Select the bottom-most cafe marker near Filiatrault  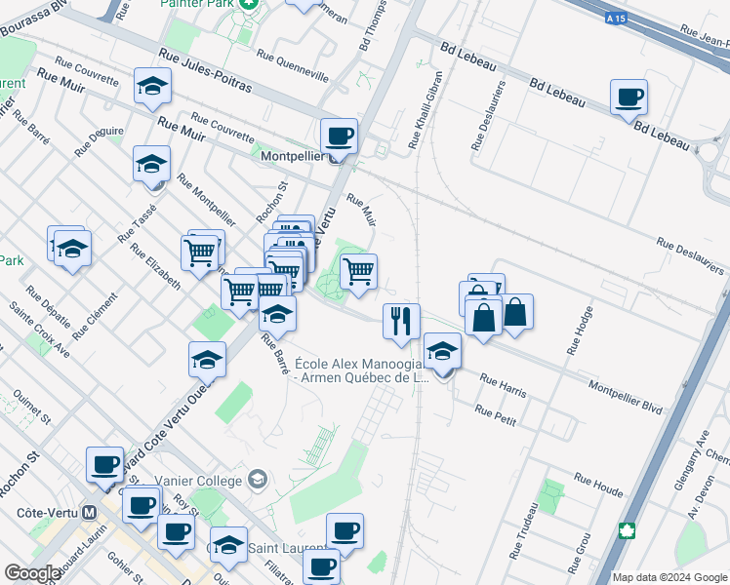point(321,568)
